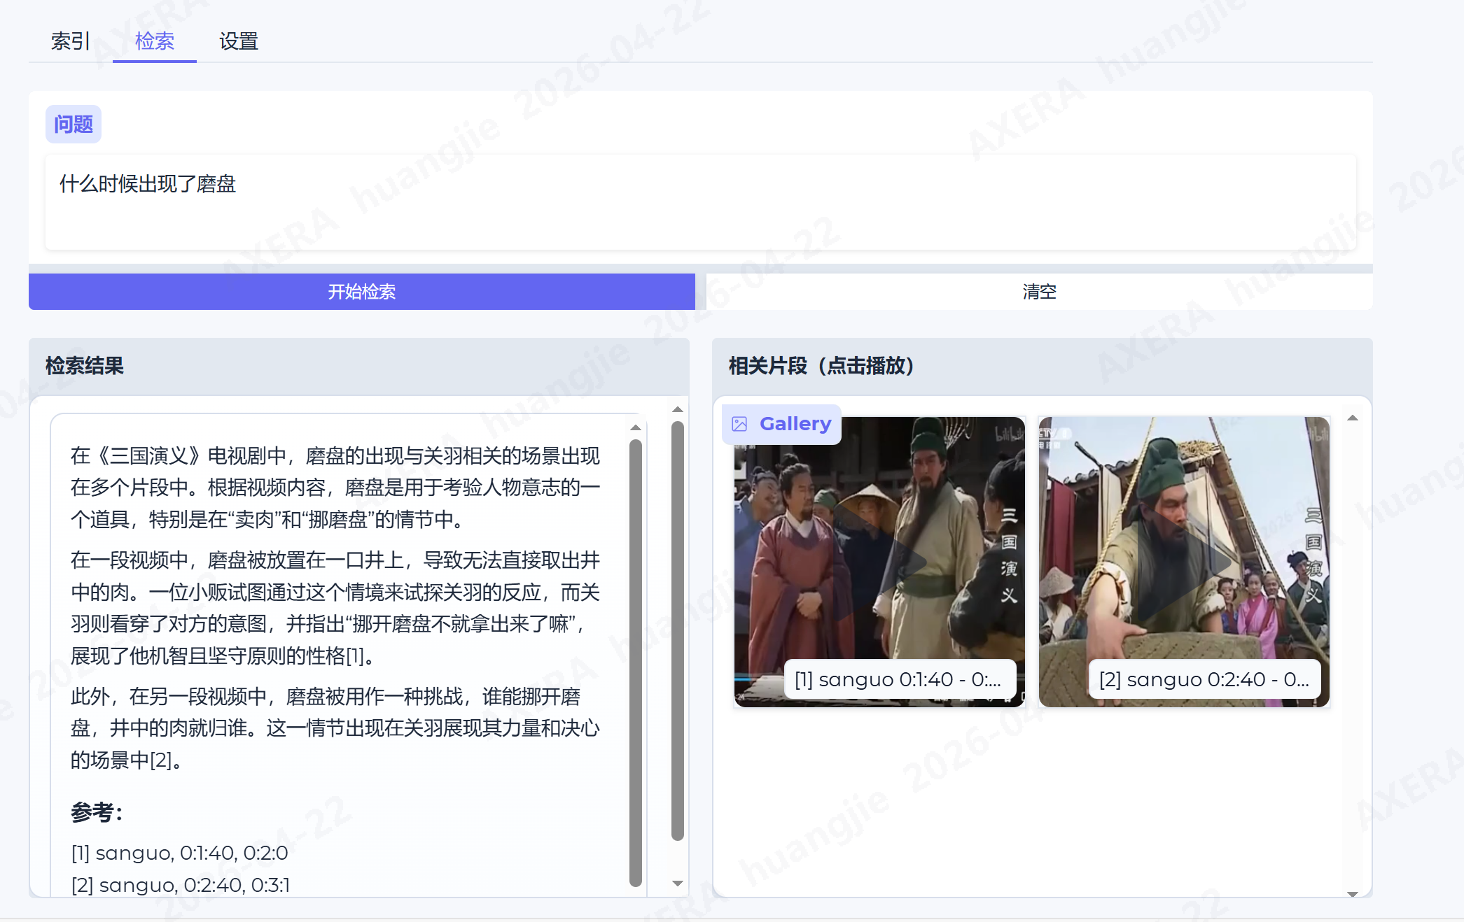Click caption label of clip [2] sanguo
Viewport: 1464px width, 922px height.
[1204, 679]
